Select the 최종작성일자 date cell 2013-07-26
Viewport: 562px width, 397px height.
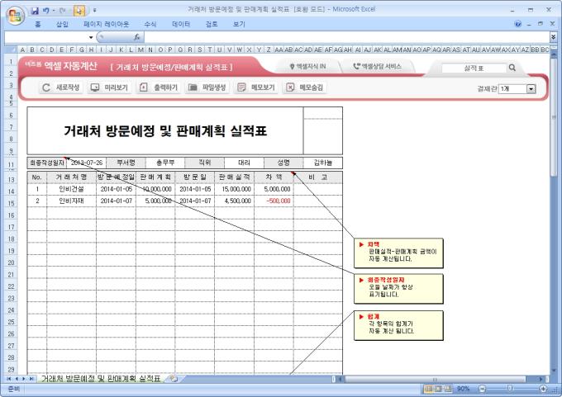(x=87, y=163)
